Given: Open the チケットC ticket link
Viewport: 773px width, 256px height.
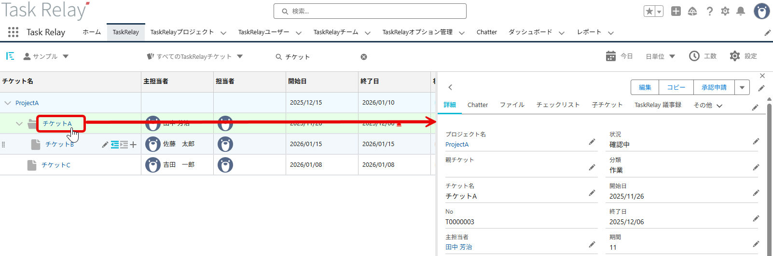Looking at the screenshot, I should [x=56, y=165].
